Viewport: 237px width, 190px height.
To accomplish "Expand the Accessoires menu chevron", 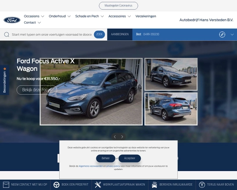I will click(x=129, y=16).
